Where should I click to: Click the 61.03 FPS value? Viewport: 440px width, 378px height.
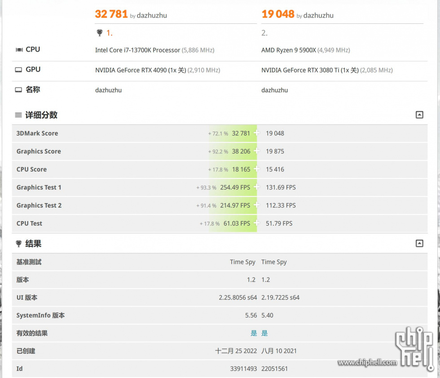237,223
